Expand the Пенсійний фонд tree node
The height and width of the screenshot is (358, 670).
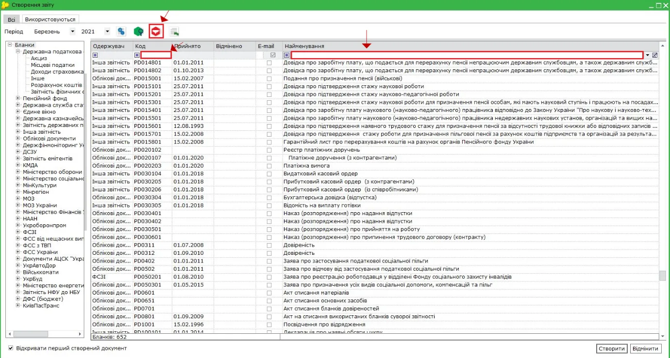[x=18, y=98]
